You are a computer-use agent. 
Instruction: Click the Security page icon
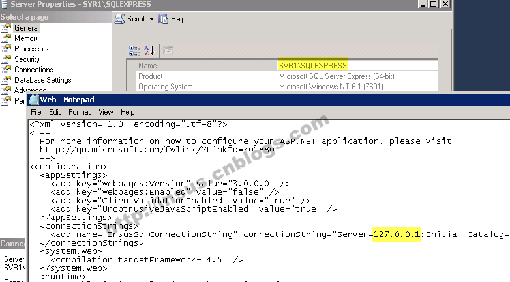tap(6, 59)
